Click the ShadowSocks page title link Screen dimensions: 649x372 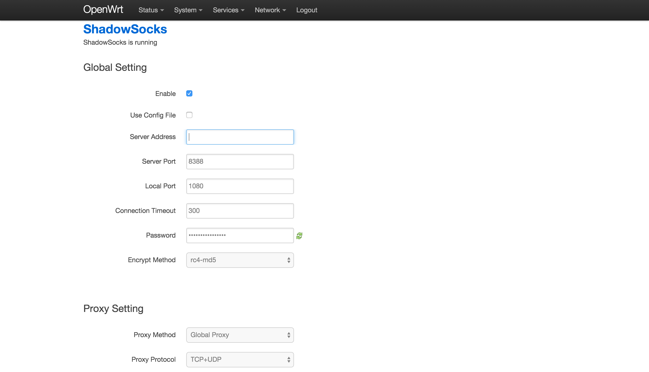125,29
